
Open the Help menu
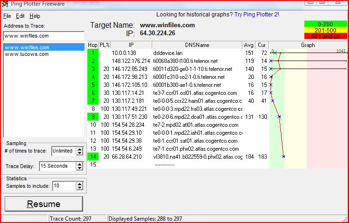[35, 16]
